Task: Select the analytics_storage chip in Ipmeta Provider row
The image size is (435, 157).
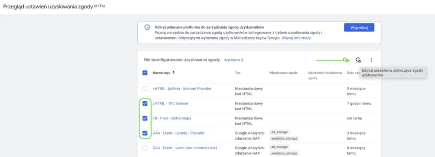Action: pyautogui.click(x=284, y=138)
